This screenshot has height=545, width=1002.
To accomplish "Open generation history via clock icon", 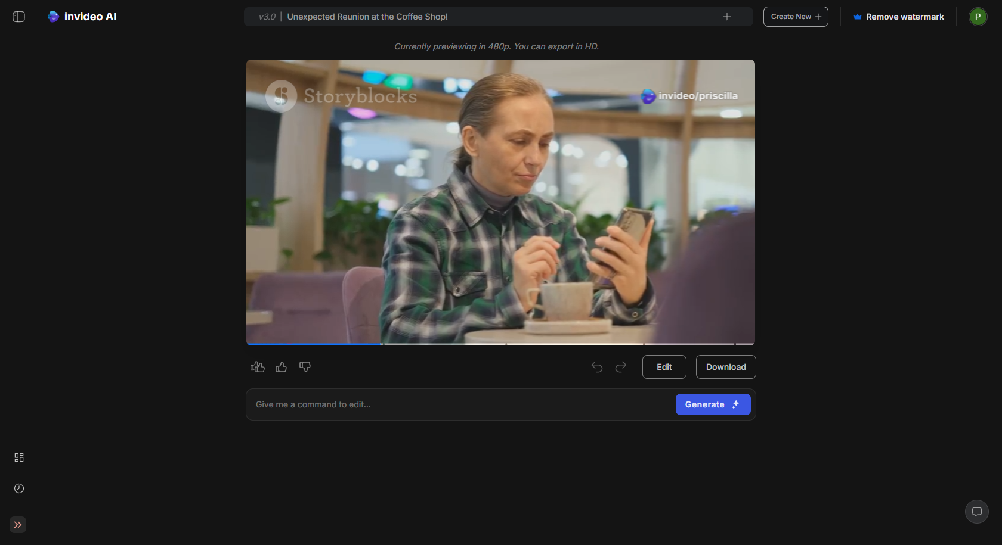I will [18, 488].
